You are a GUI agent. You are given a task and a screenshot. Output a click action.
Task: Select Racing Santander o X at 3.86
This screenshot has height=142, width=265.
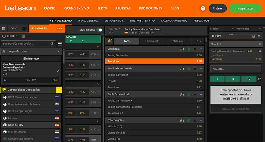(154, 100)
